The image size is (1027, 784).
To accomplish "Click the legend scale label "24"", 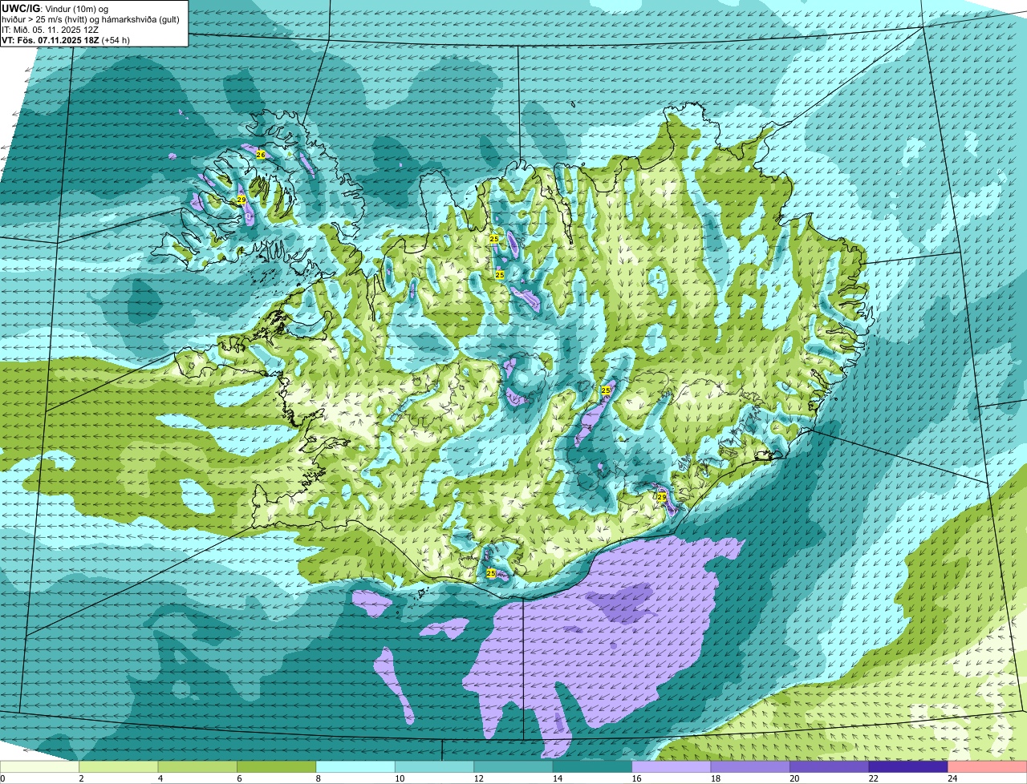I will 952,778.
